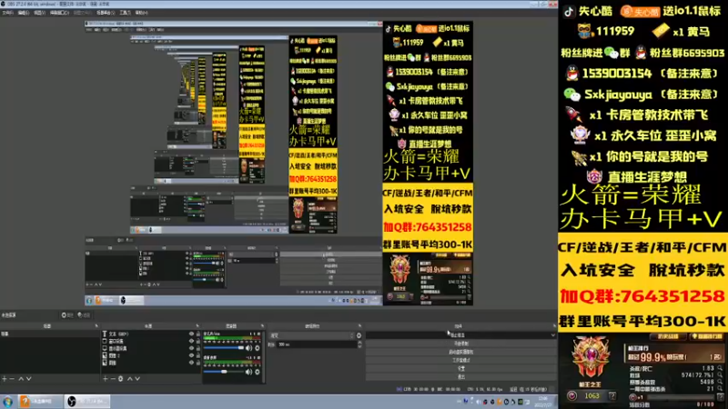Image resolution: width=728 pixels, height=409 pixels.
Task: Increase transition duration with the up arrow
Action: click(x=359, y=343)
